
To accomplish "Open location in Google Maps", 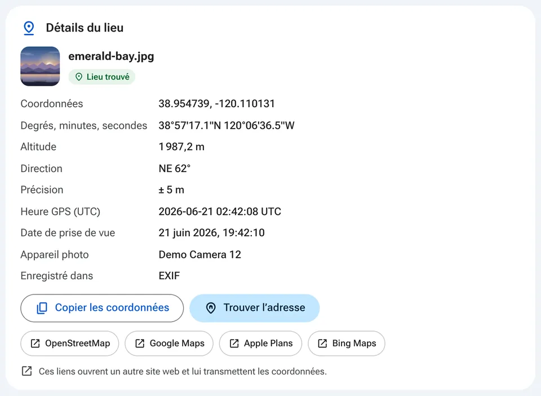I will (169, 343).
